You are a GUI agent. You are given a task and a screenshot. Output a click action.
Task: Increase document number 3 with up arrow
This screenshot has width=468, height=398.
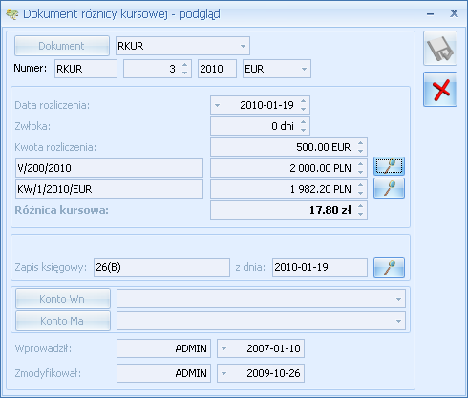point(184,65)
